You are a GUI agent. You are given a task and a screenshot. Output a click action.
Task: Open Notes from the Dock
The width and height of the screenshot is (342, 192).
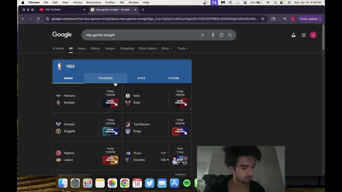(100, 183)
